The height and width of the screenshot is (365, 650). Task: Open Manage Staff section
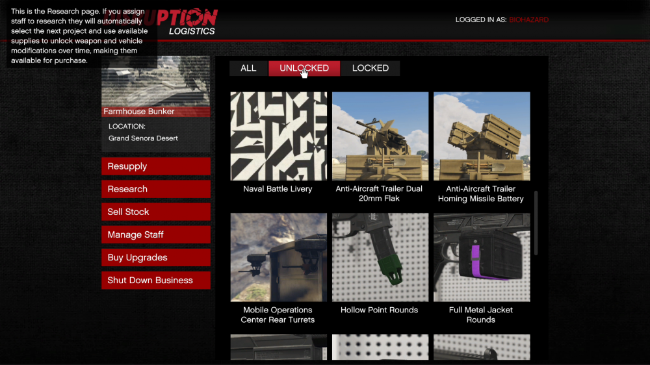[156, 234]
